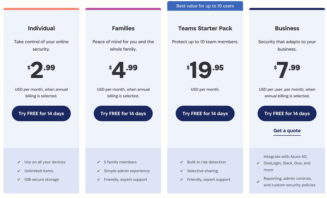The width and height of the screenshot is (327, 198).
Task: Click the checkmark beside "Simple admin experience"
Action: 98,171
